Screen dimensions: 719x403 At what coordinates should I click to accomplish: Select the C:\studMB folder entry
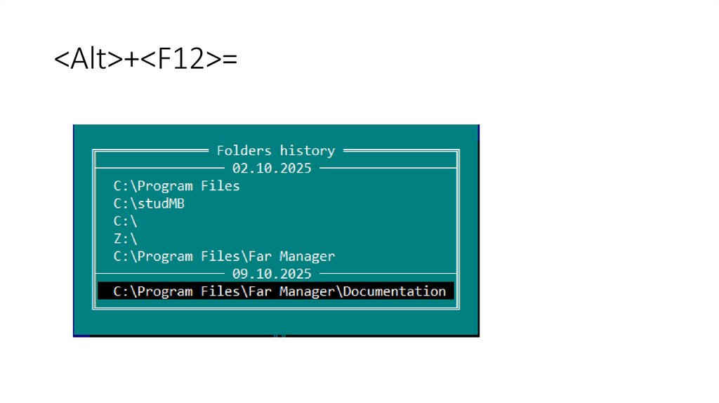pyautogui.click(x=149, y=204)
